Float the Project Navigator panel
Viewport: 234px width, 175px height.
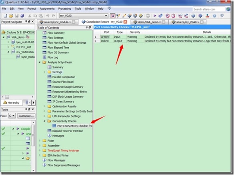[29, 22]
